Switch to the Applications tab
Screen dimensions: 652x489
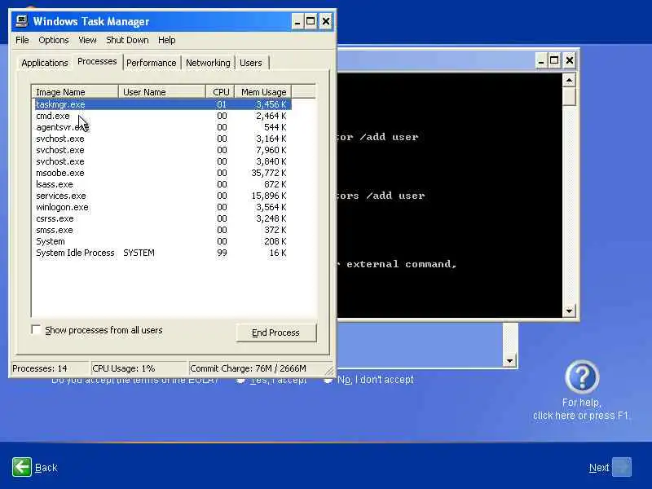tap(45, 63)
